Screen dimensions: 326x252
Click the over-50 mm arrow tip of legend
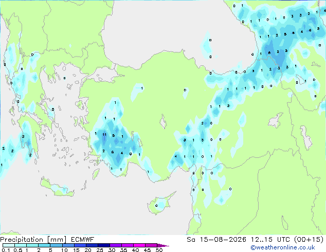pyautogui.click(x=163, y=245)
